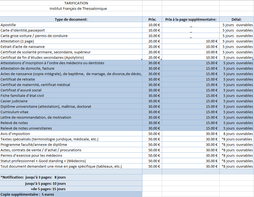Select the 'Certificat de retraite' cell

click(x=18, y=79)
